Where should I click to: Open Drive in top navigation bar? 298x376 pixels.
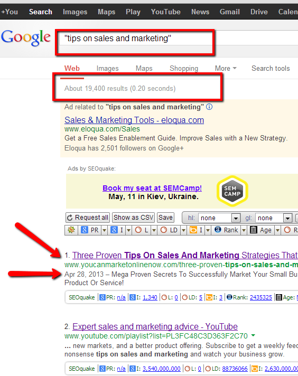(x=259, y=12)
